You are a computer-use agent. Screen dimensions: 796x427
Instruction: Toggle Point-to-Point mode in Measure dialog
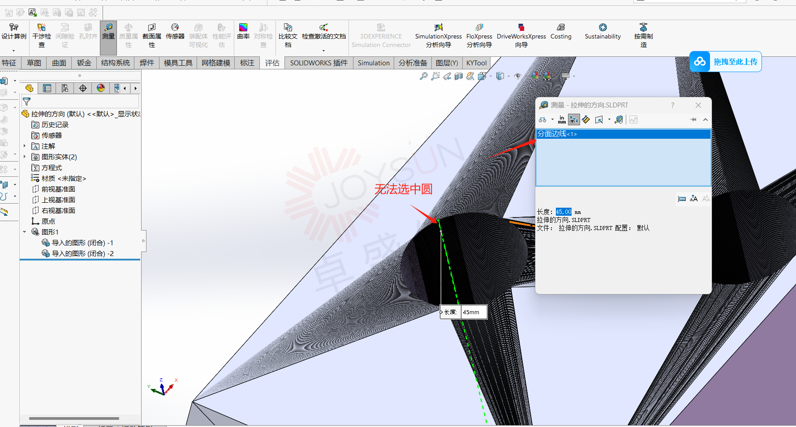click(586, 120)
